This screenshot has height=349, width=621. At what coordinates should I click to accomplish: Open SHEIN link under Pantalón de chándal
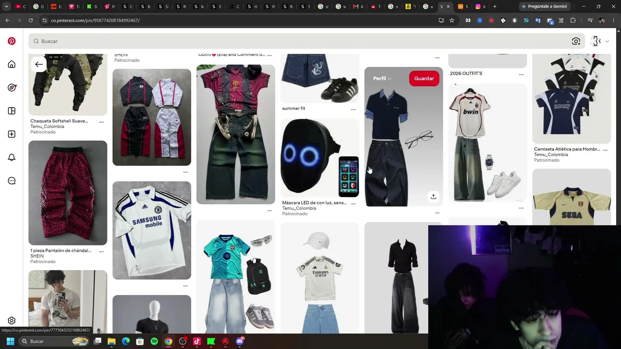37,256
